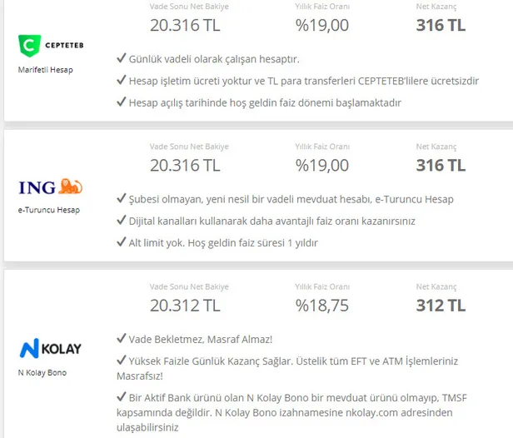Select CEPTETEB's 20.316 TL end balance
Viewport: 513px width, 438px height.
[185, 25]
